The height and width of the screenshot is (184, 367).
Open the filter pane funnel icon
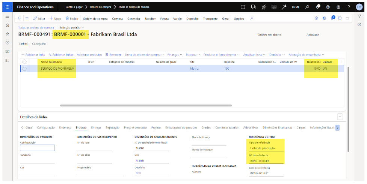click(x=359, y=16)
